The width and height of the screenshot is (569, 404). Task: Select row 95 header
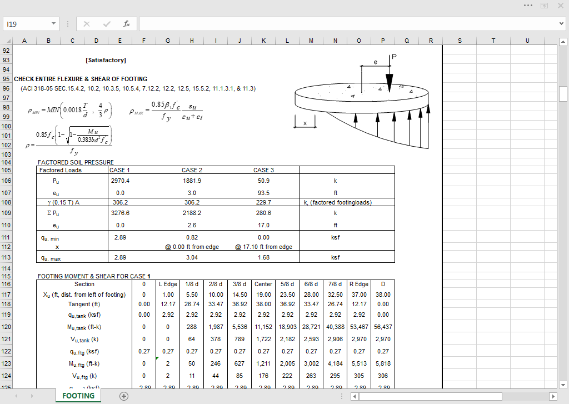pos(6,79)
